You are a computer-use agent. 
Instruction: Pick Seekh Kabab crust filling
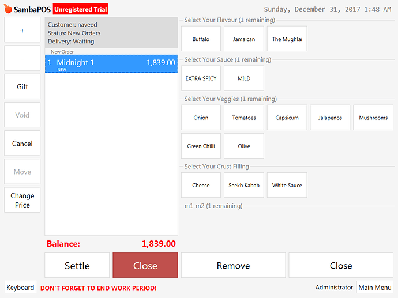coord(244,185)
